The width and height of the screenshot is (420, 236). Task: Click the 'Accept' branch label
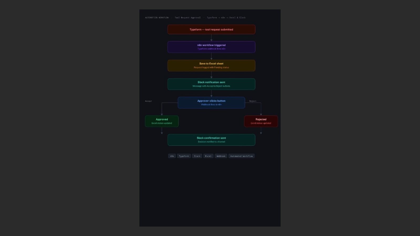[149, 101]
